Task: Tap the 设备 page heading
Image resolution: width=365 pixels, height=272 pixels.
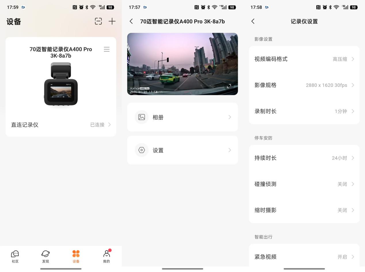Action: click(14, 22)
